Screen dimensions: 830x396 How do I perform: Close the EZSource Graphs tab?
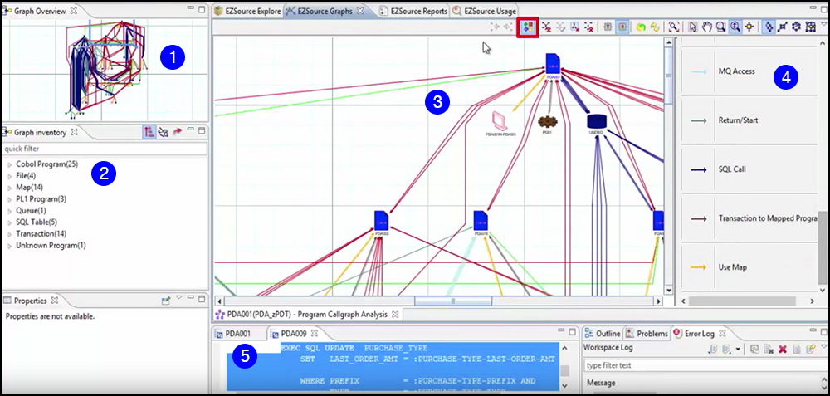[x=360, y=11]
